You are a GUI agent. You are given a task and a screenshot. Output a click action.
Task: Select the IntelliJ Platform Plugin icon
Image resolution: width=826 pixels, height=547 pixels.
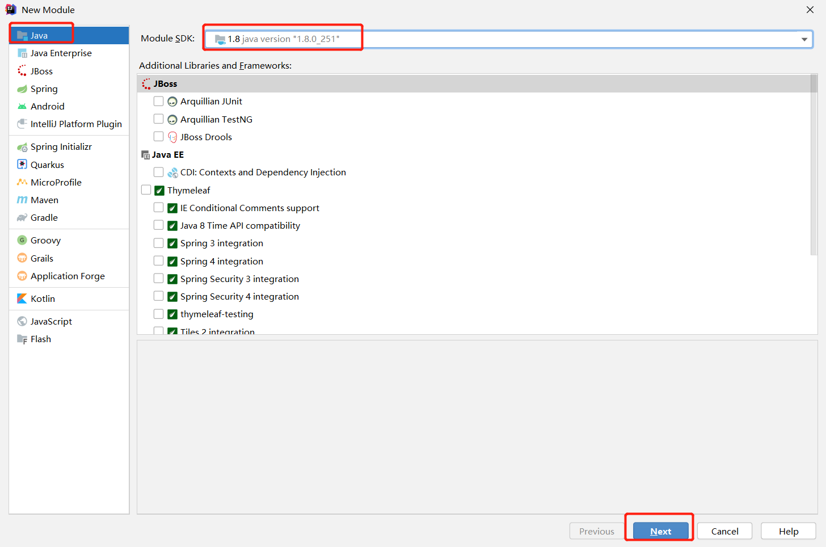22,124
